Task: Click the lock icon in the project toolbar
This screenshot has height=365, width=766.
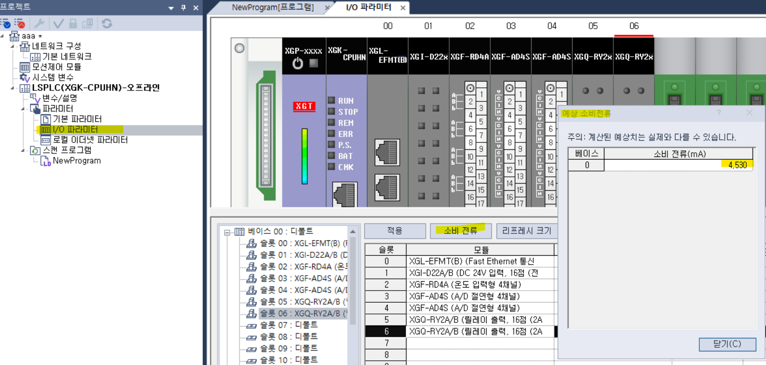Action: click(x=72, y=23)
